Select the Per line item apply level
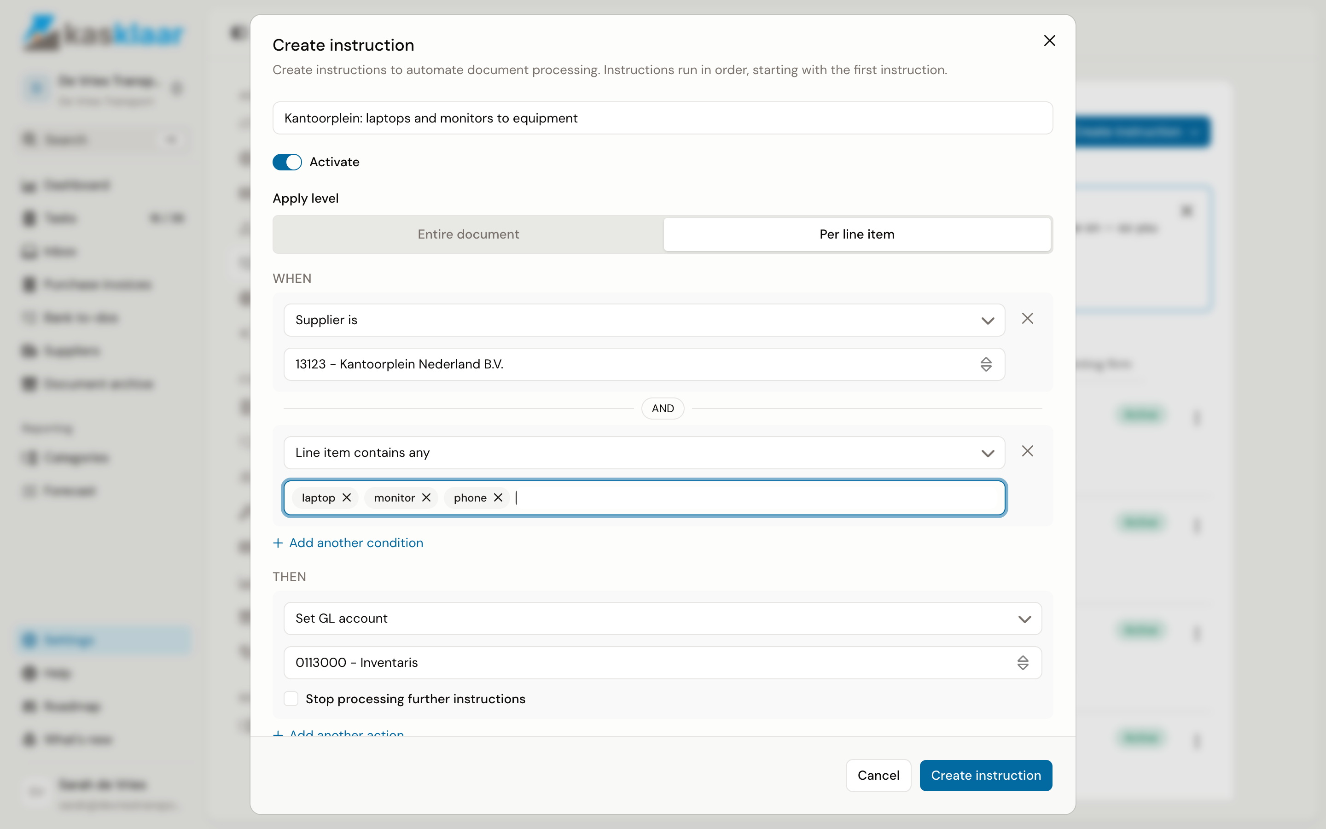 click(857, 234)
